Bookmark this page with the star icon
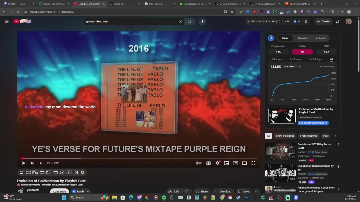The image size is (360, 202). pyautogui.click(x=232, y=12)
